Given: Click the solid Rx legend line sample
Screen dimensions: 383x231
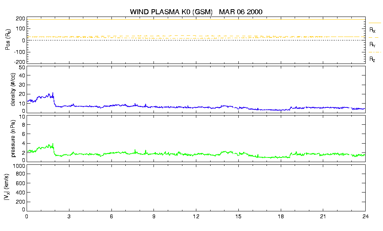Looking at the screenshot, I should (x=375, y=23).
